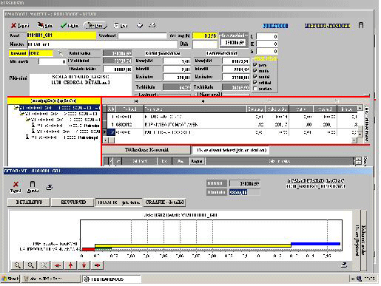The width and height of the screenshot is (381, 286).
Task: Open the DETAILIPUU tab
Action: point(29,202)
